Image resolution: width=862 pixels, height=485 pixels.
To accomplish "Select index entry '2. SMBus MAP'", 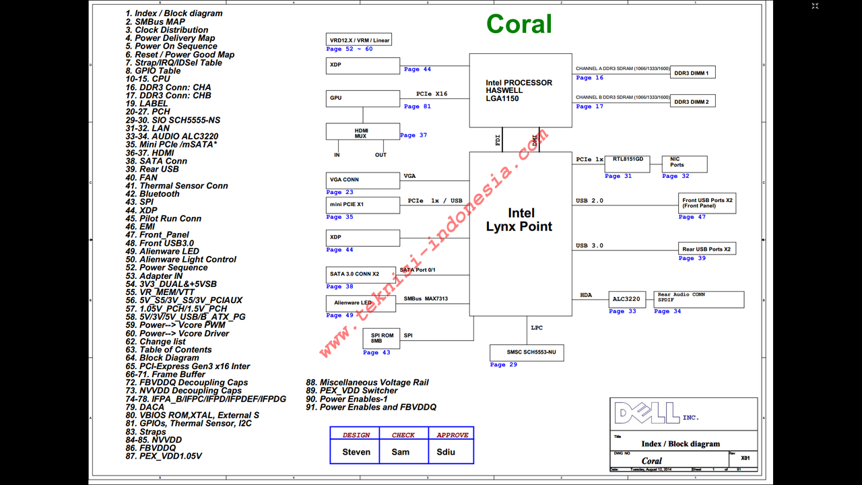I will [x=155, y=22].
